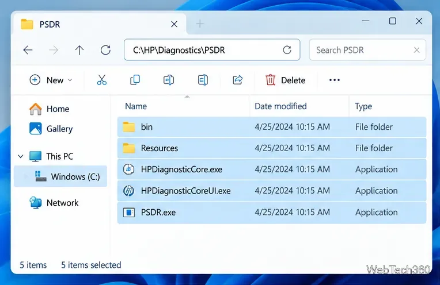
Task: Close the PSDR tab
Action: click(x=174, y=24)
